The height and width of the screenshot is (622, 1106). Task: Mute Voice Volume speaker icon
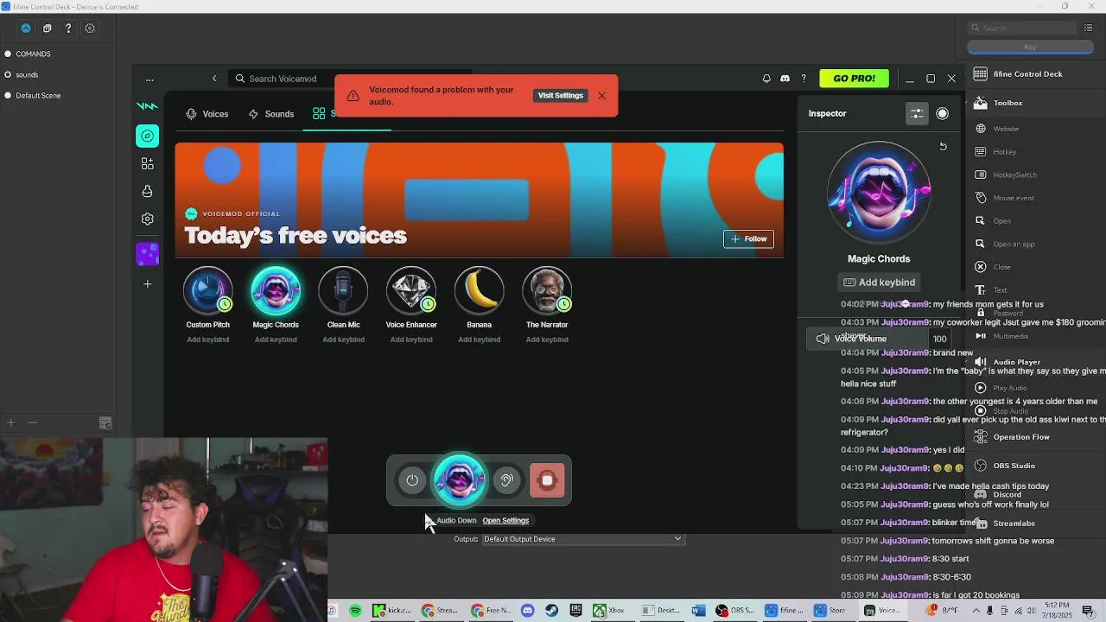(x=823, y=339)
